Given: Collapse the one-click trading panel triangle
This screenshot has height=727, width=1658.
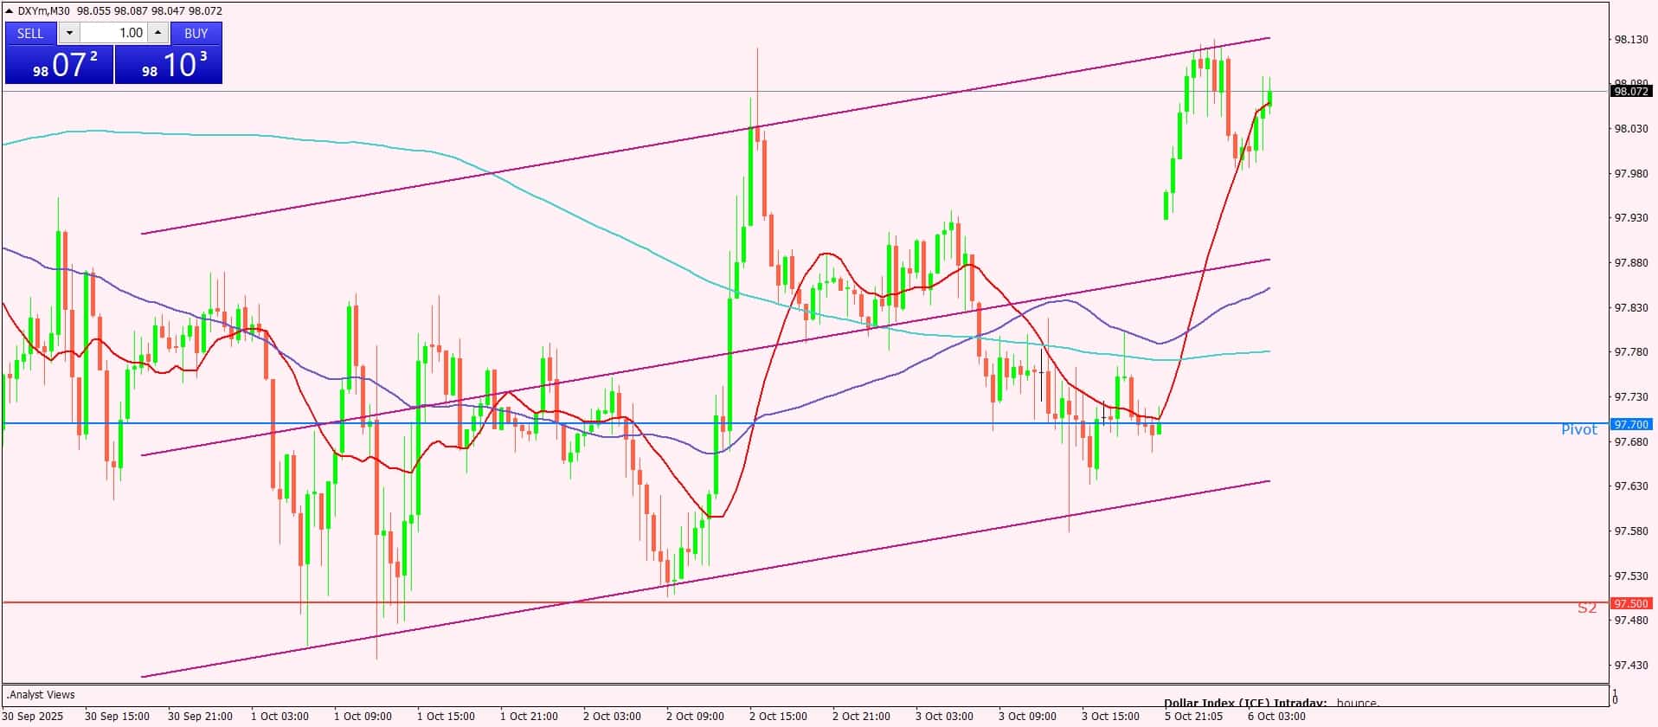Looking at the screenshot, I should [10, 11].
